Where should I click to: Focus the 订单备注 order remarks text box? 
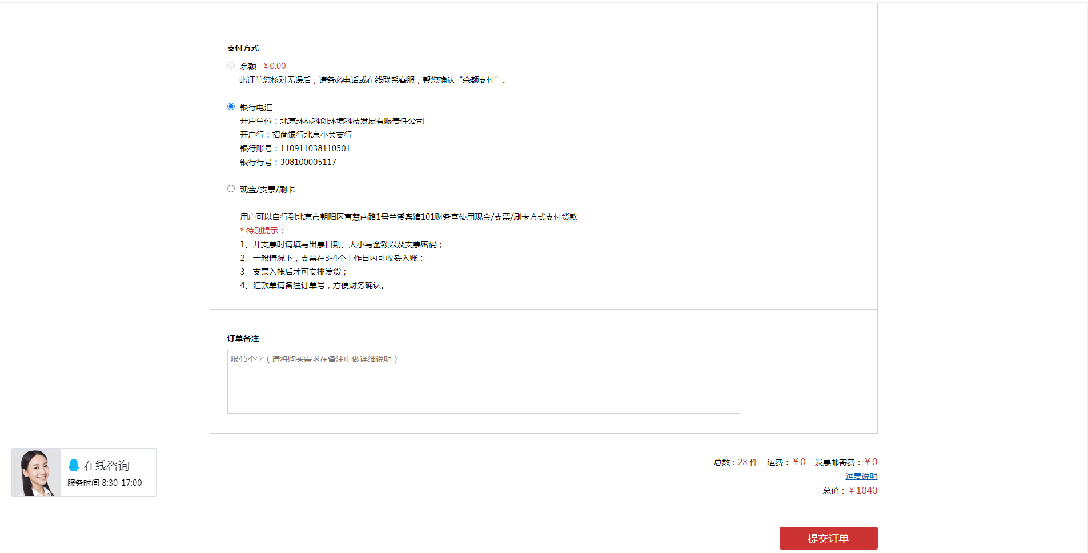pos(483,382)
